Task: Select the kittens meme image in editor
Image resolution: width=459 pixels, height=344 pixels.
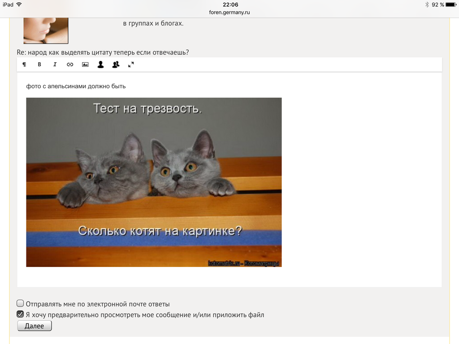Action: tap(154, 182)
